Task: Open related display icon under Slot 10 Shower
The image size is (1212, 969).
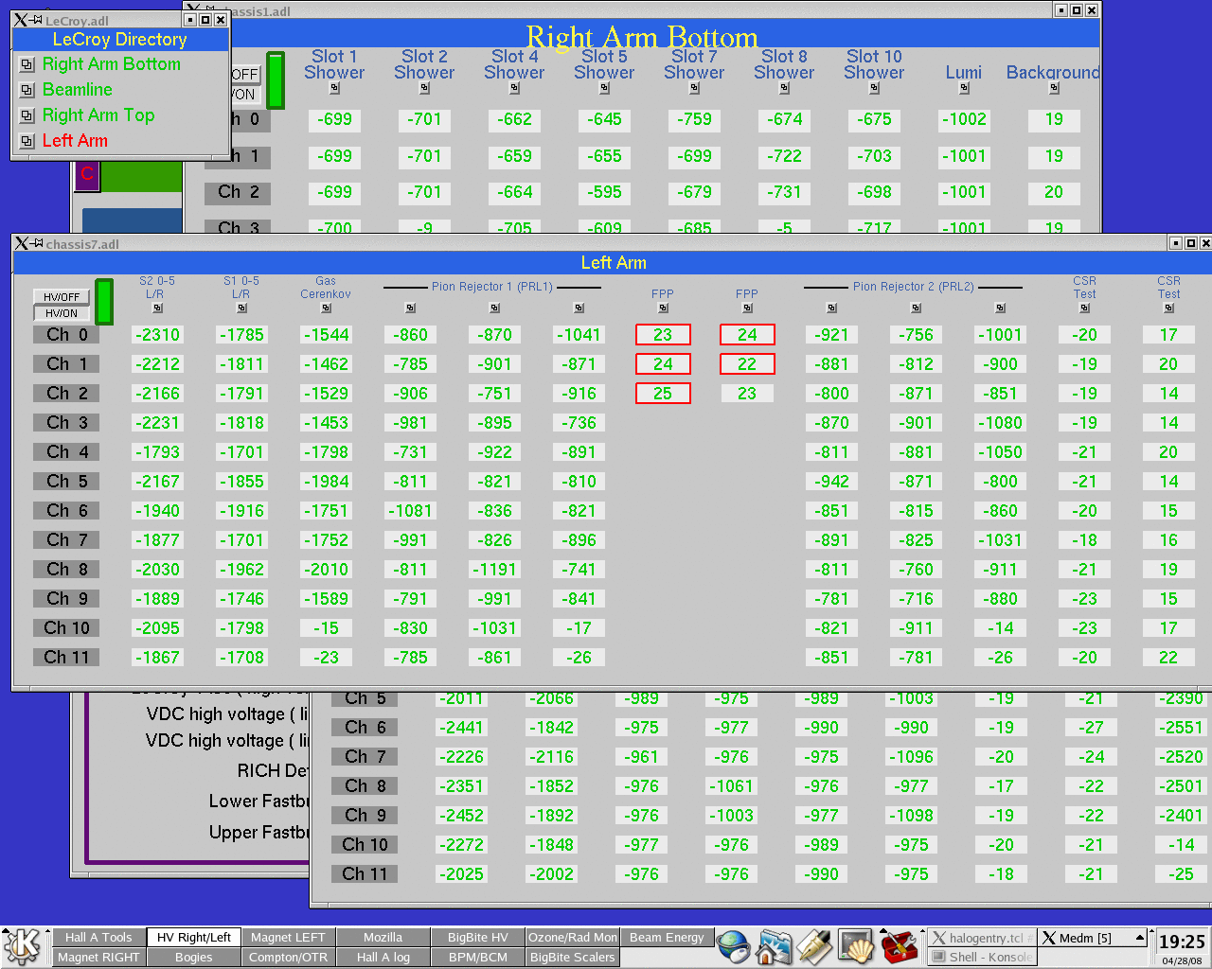Action: click(x=874, y=88)
